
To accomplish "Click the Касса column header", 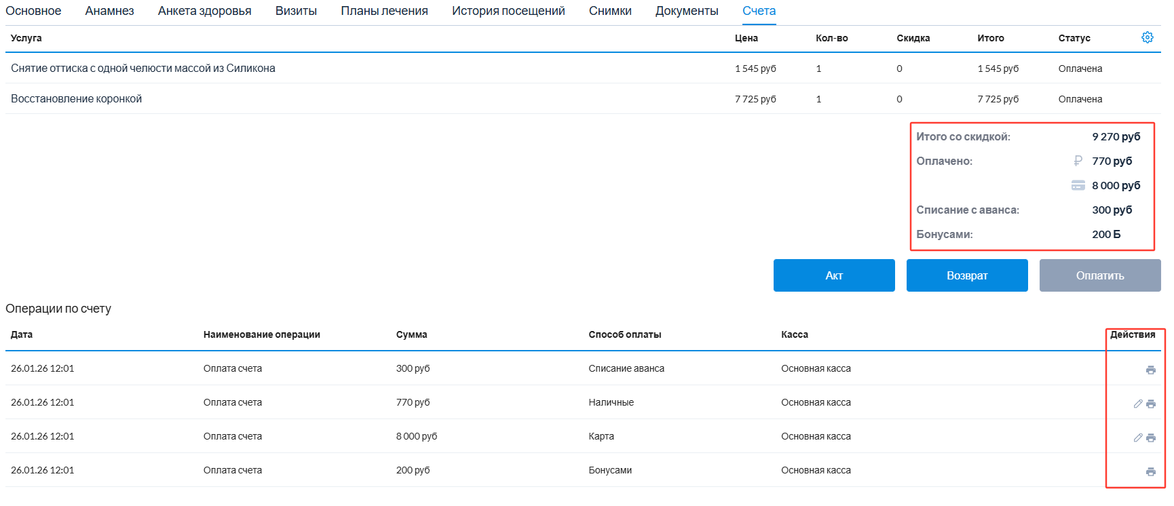I will pos(795,334).
